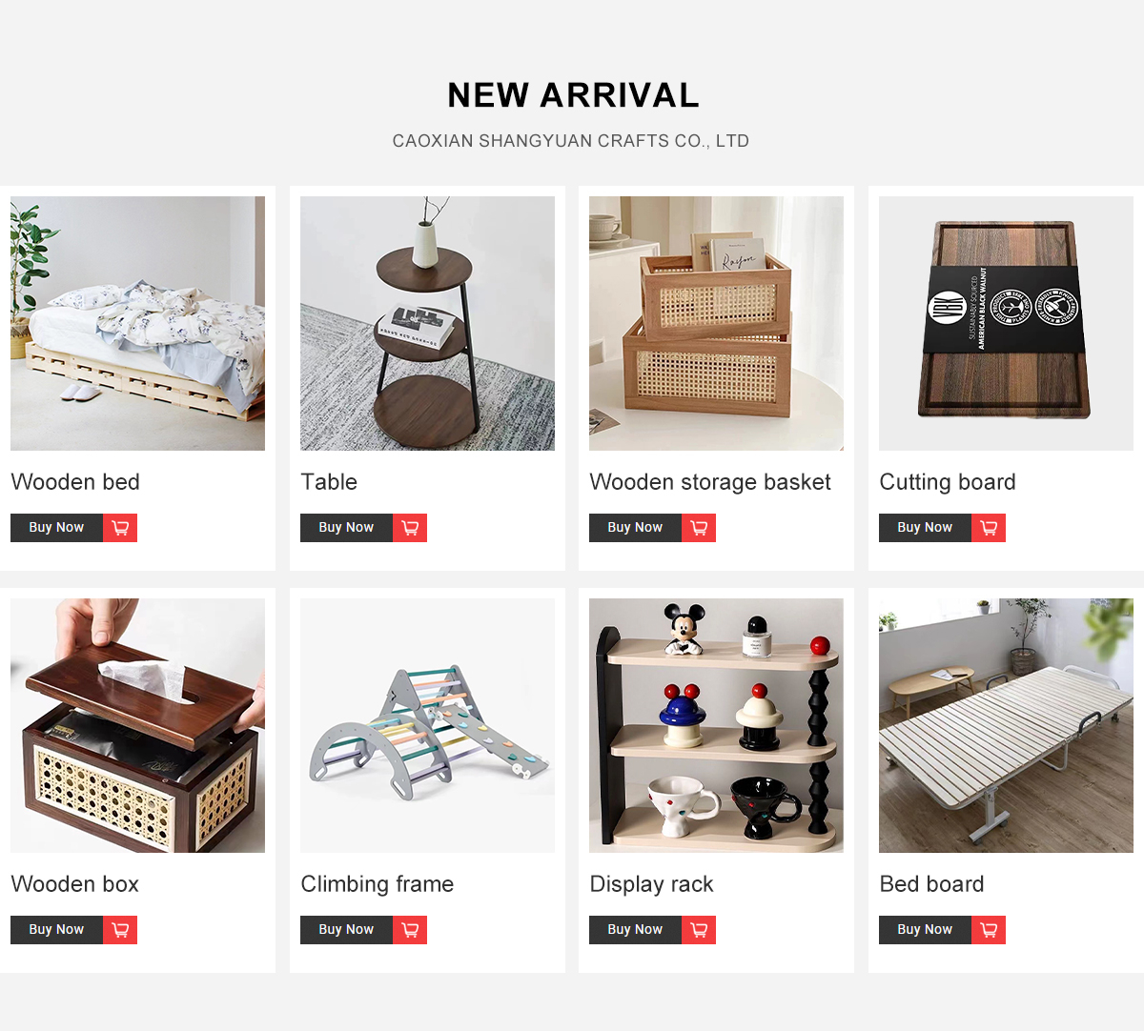The height and width of the screenshot is (1031, 1144).
Task: Click cart icon beside Display rack Buy Now
Action: click(x=699, y=930)
